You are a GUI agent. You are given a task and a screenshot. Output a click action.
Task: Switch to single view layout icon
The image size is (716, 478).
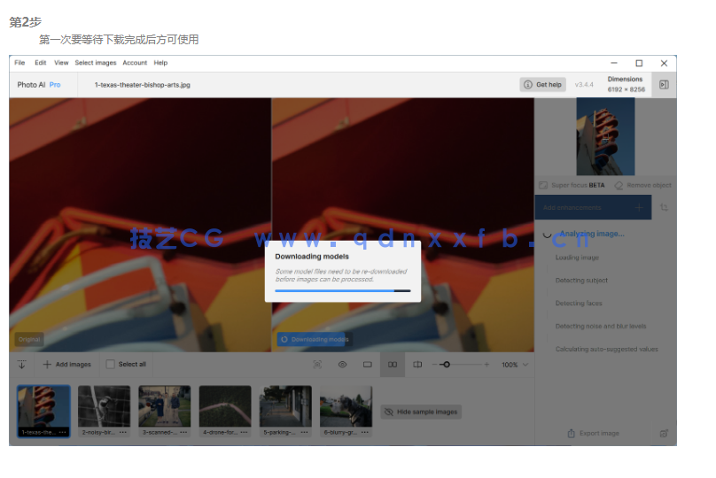tap(368, 365)
